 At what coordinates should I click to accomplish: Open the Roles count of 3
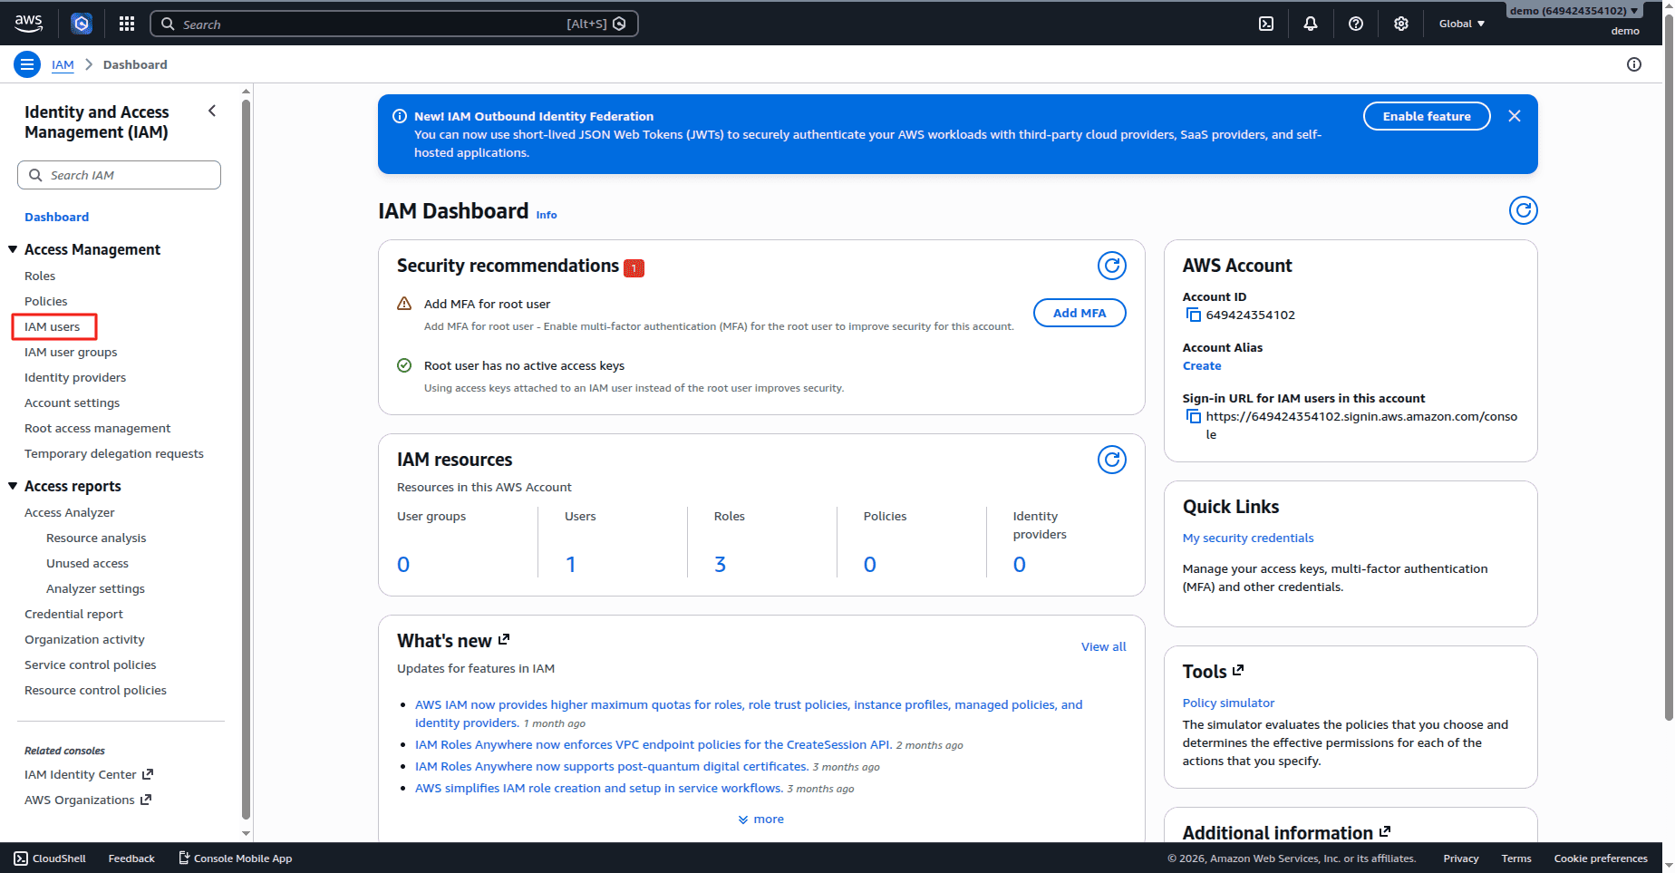tap(720, 564)
